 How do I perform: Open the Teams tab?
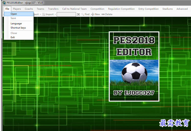click(x=40, y=9)
